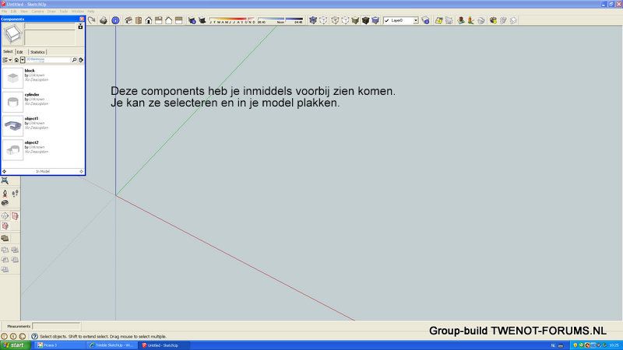Toggle secondary selection pane icon
Viewport: 623px width, 350px height.
80,26
